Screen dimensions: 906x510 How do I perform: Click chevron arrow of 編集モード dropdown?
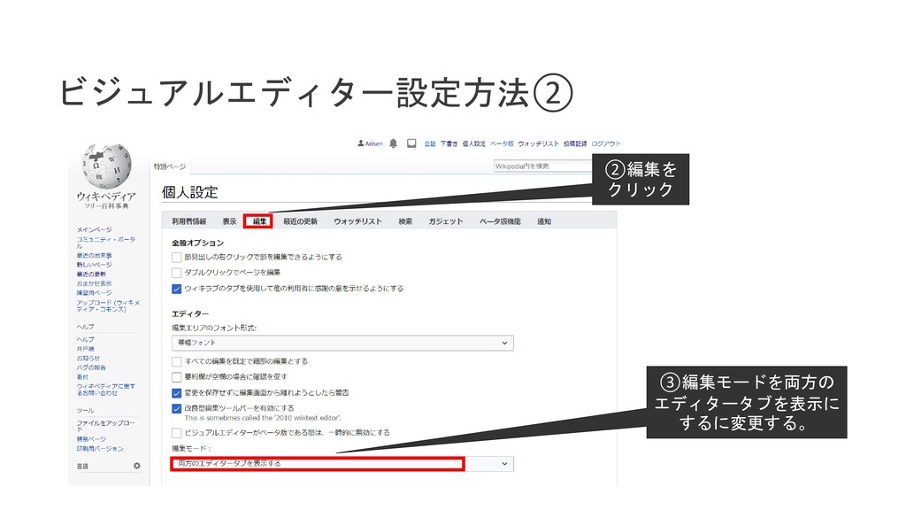pyautogui.click(x=504, y=464)
